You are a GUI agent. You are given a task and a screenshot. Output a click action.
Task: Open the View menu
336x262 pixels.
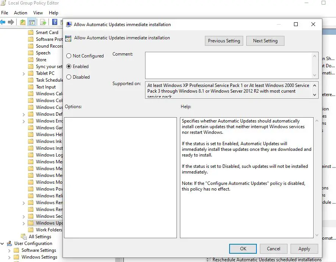[x=38, y=13]
